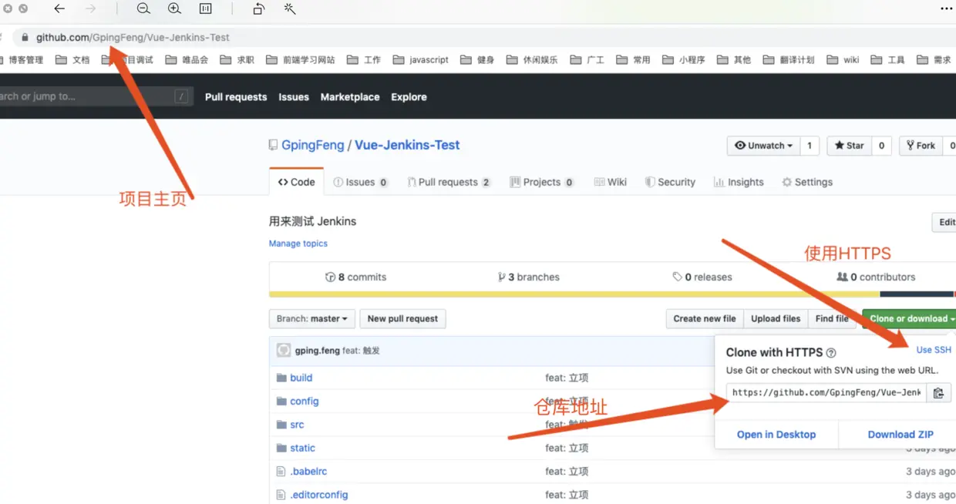Viewport: 956px width, 504px height.
Task: Click the language color bar
Action: [612, 294]
